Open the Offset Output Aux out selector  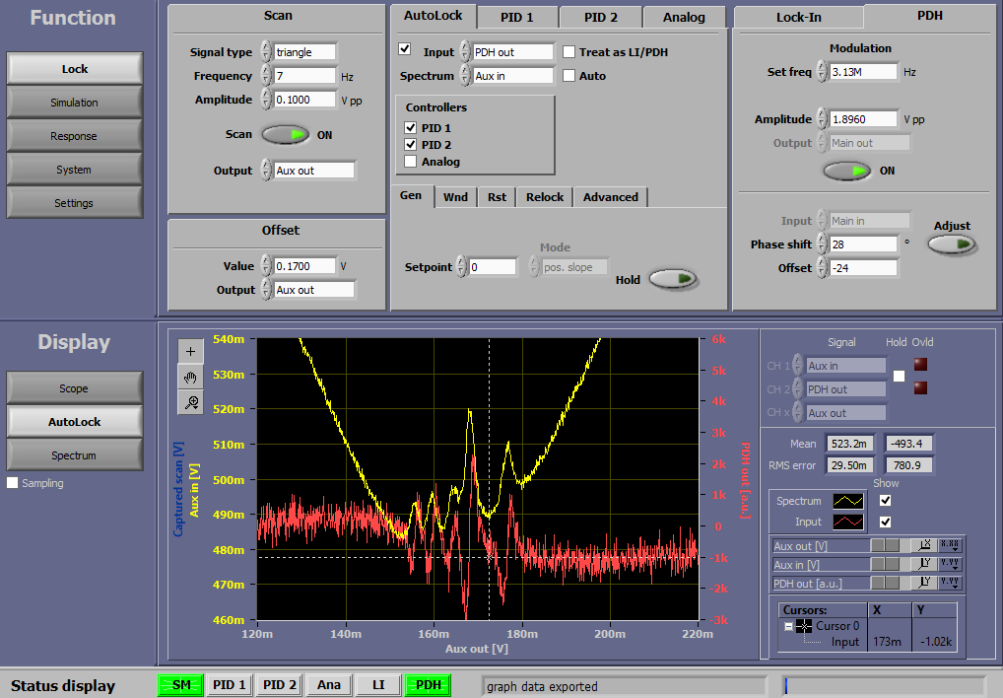[x=314, y=290]
